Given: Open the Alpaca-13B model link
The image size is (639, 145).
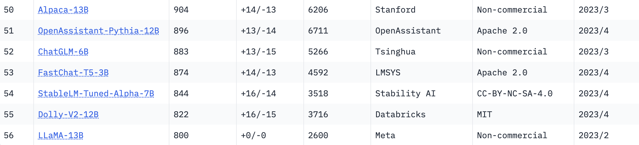Looking at the screenshot, I should (63, 10).
